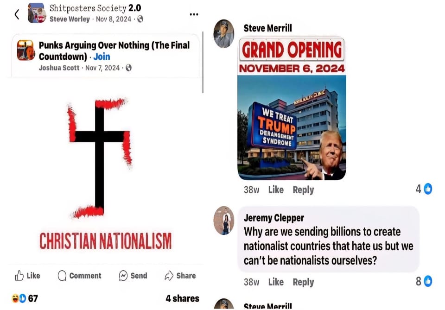Viewport: 445px width, 310px height.
Task: Go back using the back arrow
Action: click(17, 14)
